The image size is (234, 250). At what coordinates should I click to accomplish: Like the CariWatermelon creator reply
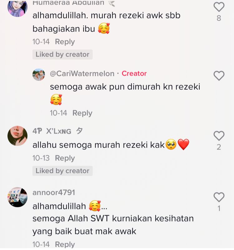[219, 75]
